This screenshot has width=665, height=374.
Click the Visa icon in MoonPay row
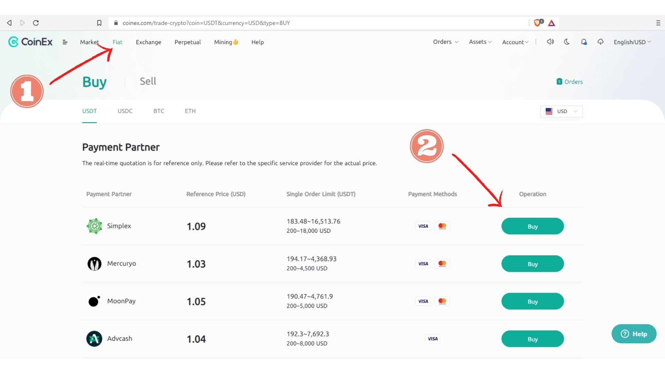(x=423, y=301)
